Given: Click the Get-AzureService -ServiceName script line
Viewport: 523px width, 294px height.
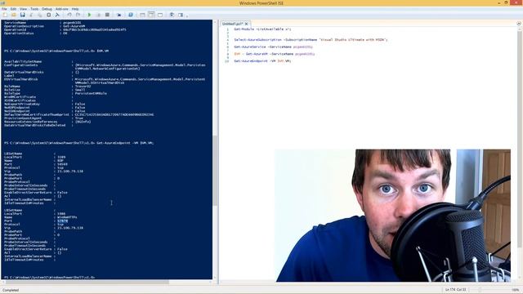Looking at the screenshot, I should [x=274, y=47].
